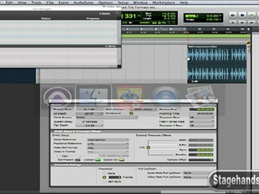This screenshot has height=194, width=259.
Task: Open the main counter format dropdown
Action: pos(139,16)
